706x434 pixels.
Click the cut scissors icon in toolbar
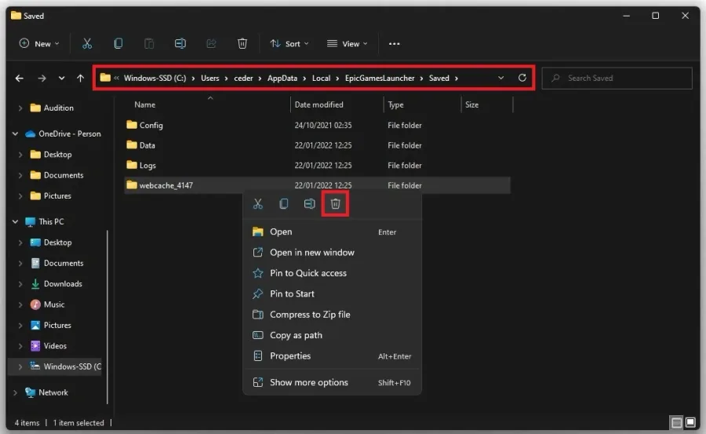(87, 44)
